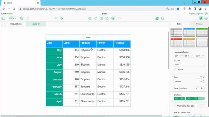The width and height of the screenshot is (209, 117).
Task: Bookmark this page with the star icon
Action: (178, 9)
